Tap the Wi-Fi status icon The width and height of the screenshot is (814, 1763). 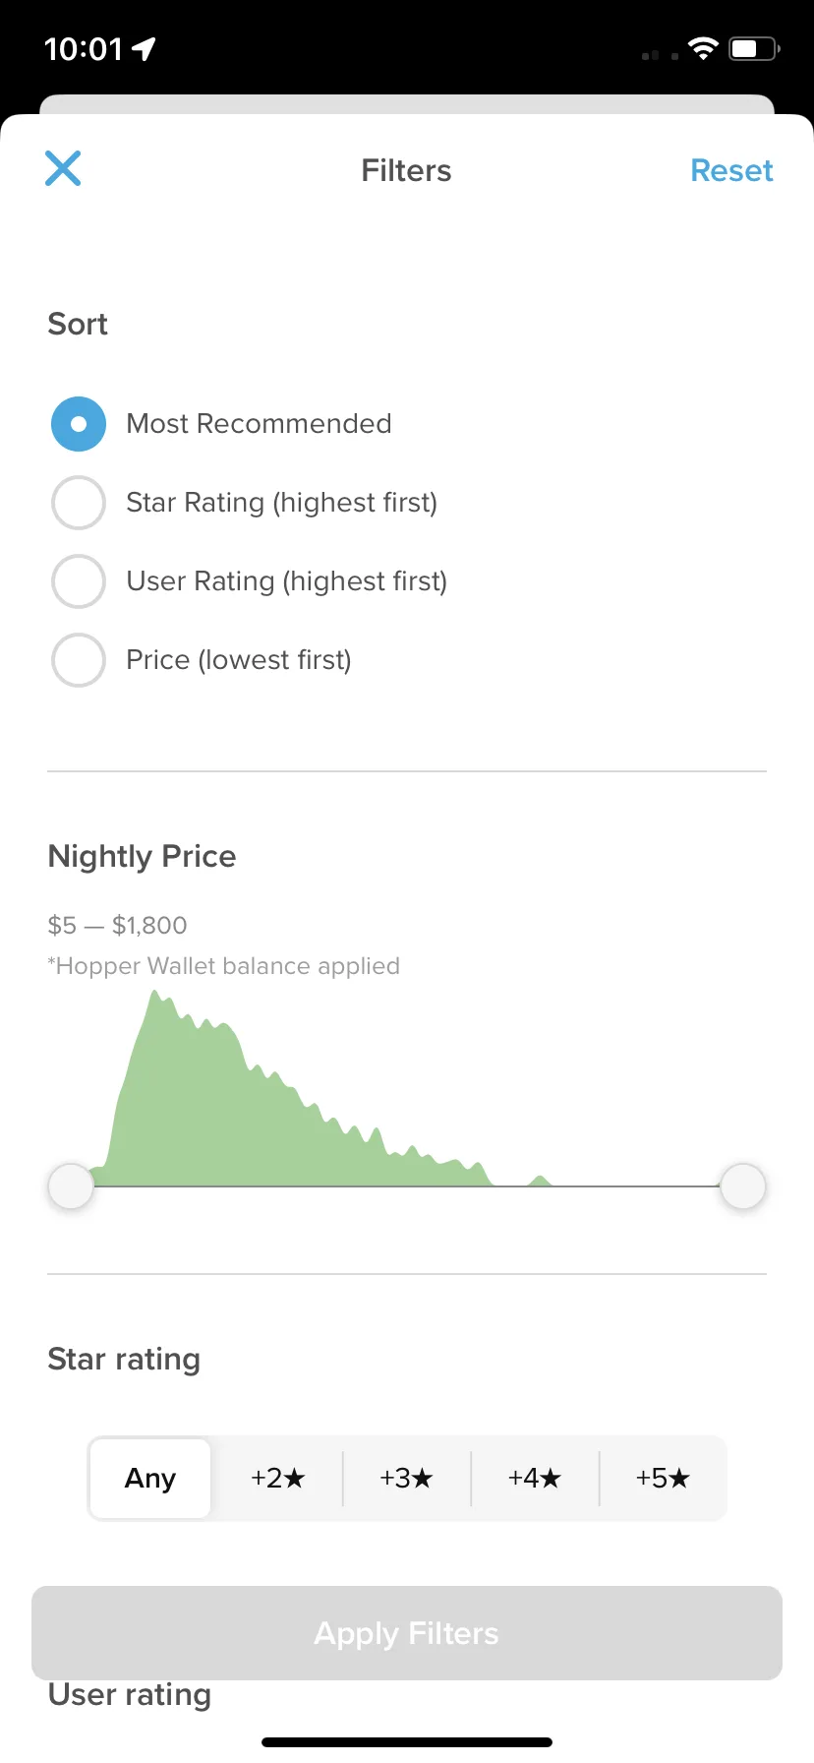(703, 48)
